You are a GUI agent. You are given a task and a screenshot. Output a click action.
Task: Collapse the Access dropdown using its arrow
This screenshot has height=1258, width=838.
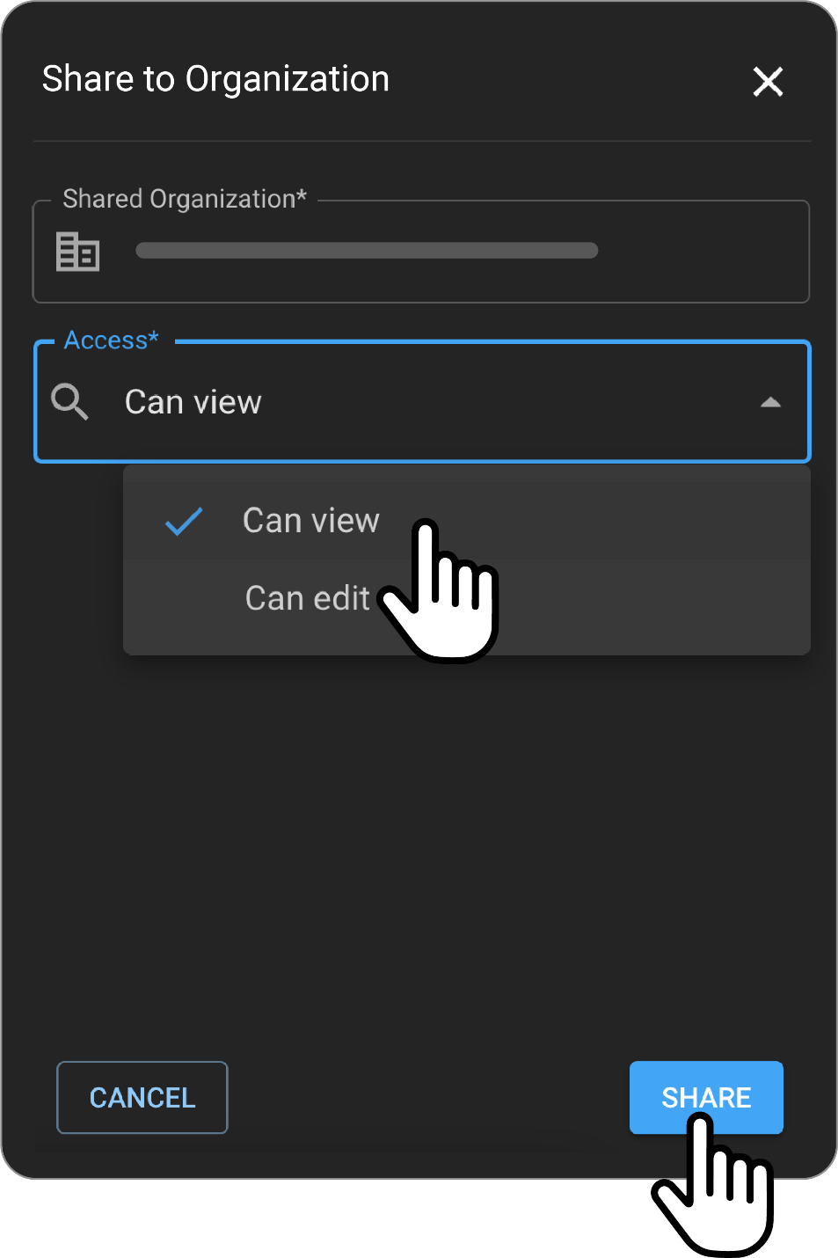[770, 402]
